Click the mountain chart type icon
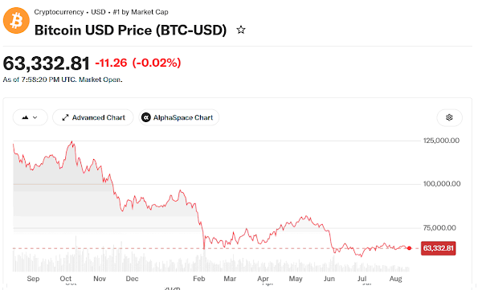This screenshot has width=482, height=290. click(x=25, y=117)
